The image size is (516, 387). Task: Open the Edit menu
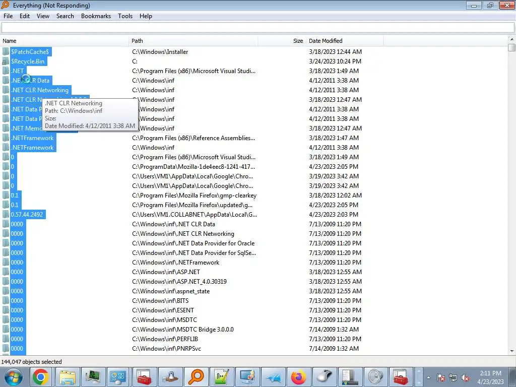click(25, 16)
